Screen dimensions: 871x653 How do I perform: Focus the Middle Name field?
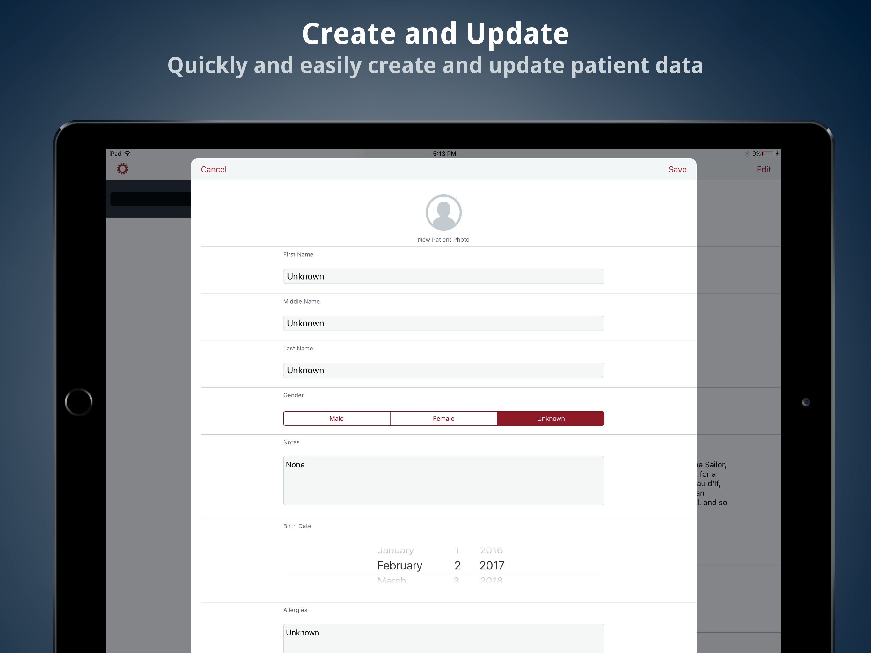coord(443,323)
